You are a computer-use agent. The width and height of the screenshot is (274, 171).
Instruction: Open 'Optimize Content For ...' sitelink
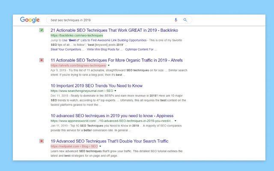point(141,50)
